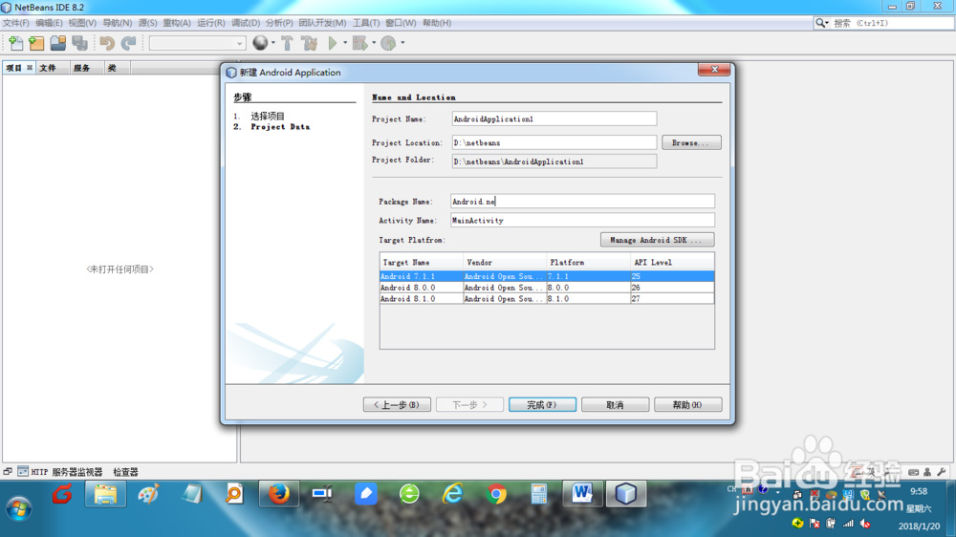Click the API Level column header
The height and width of the screenshot is (537, 956).
pyautogui.click(x=672, y=262)
